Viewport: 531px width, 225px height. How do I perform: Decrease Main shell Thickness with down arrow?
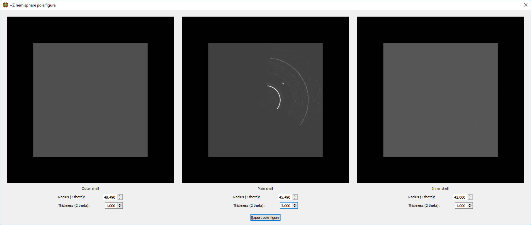[x=295, y=207]
